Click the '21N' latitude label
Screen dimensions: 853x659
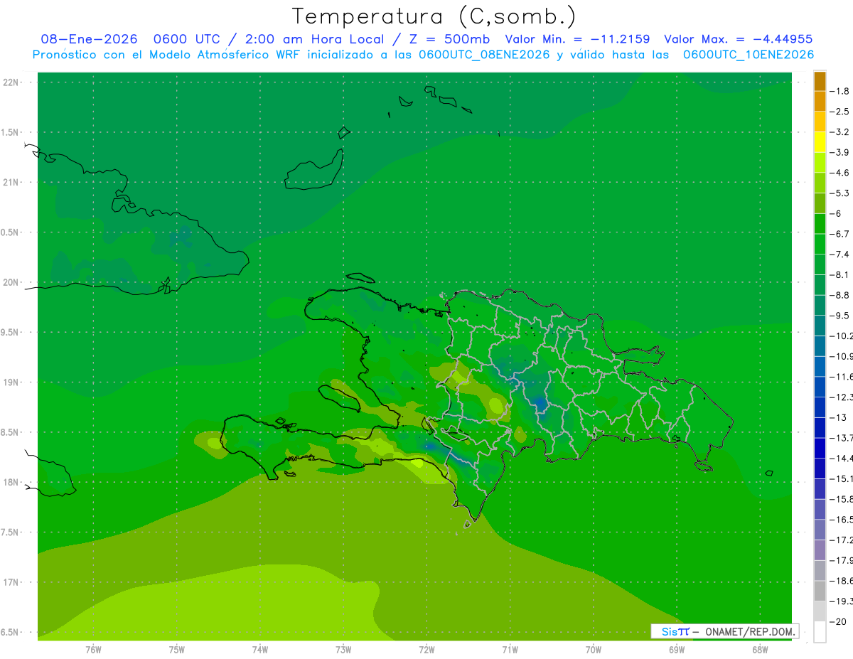pos(10,182)
